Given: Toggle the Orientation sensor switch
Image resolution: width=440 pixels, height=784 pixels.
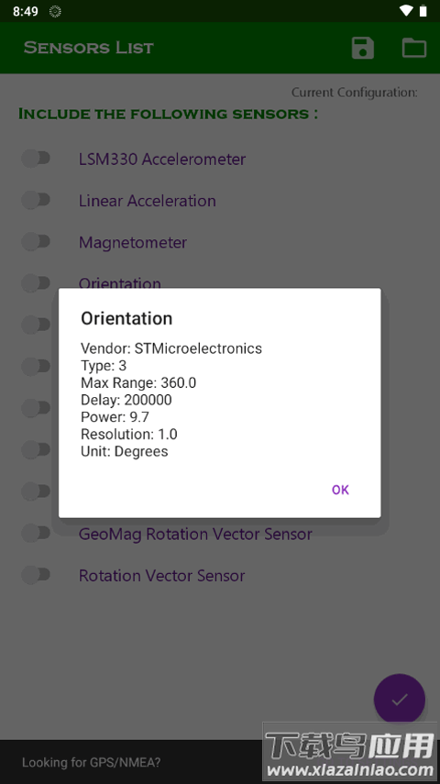Looking at the screenshot, I should [x=36, y=282].
